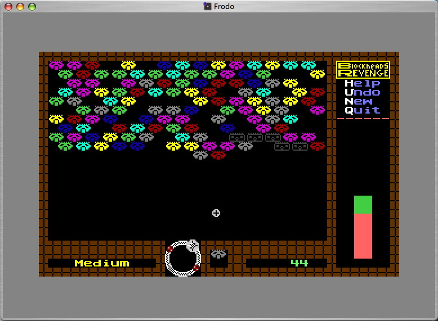Click the yellow minimize button of Frodo window
The width and height of the screenshot is (438, 321).
click(x=20, y=6)
